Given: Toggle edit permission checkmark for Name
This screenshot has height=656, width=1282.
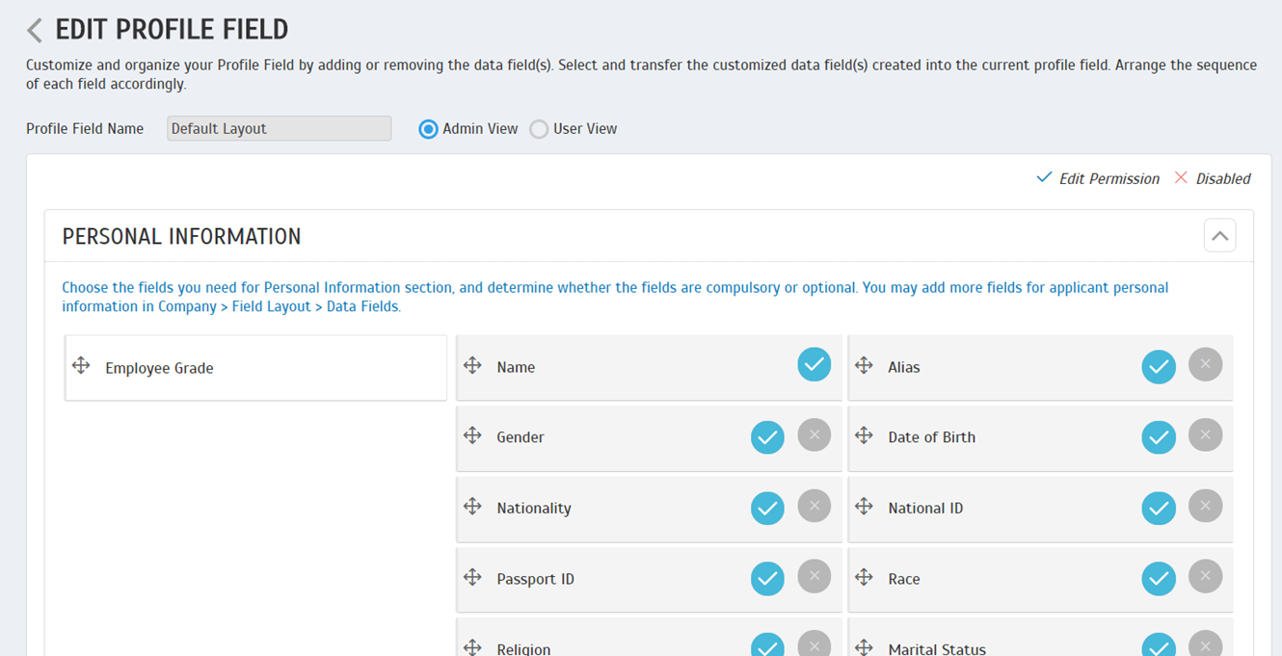Looking at the screenshot, I should pyautogui.click(x=815, y=365).
